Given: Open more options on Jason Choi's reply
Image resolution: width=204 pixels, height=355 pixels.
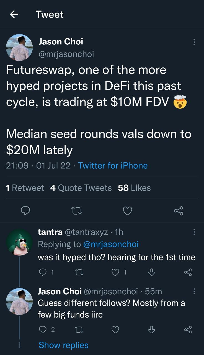Looking at the screenshot, I should click(x=194, y=291).
